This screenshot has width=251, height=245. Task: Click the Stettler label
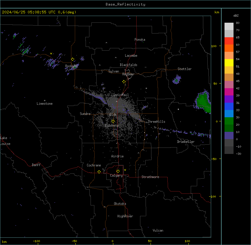pos(185,69)
